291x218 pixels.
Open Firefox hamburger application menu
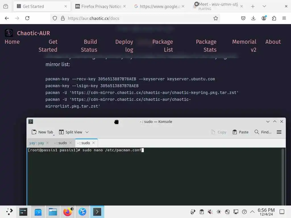coord(284,18)
